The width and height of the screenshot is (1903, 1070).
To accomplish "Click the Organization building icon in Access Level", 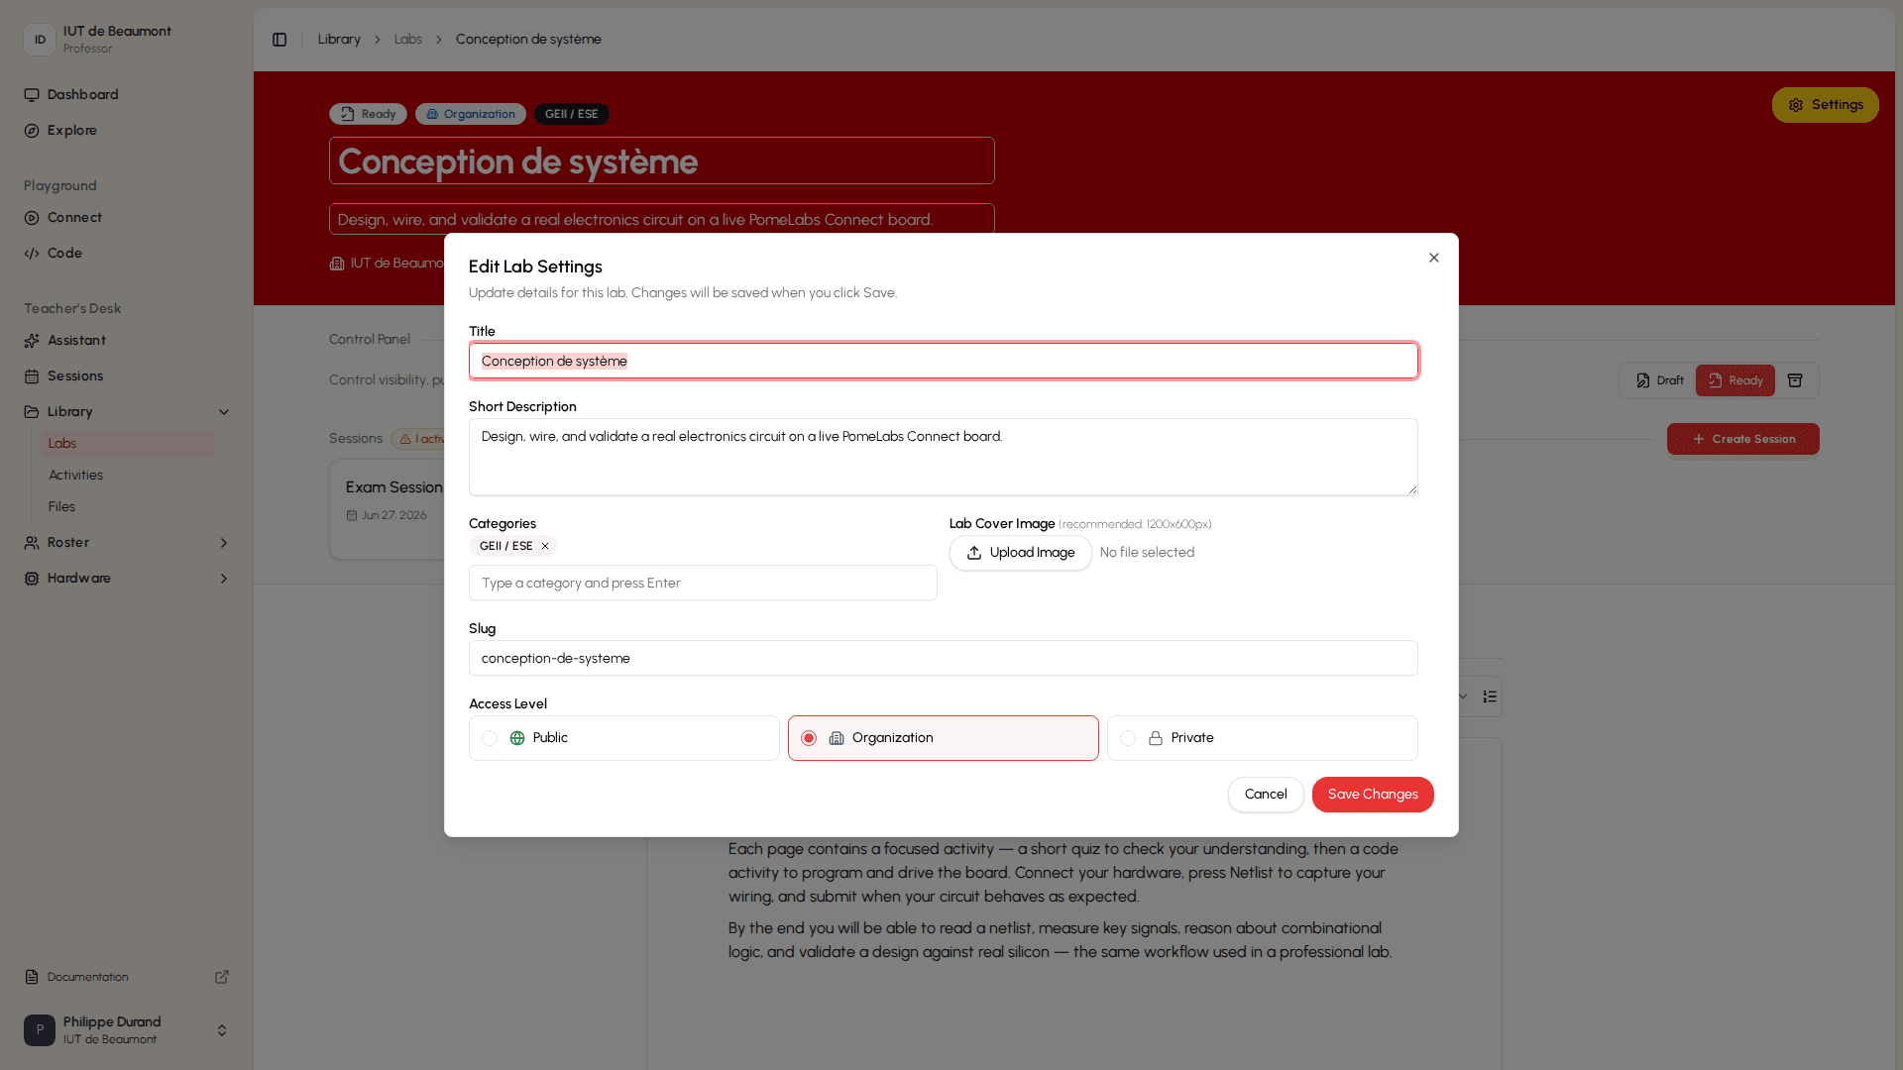I will coord(837,738).
